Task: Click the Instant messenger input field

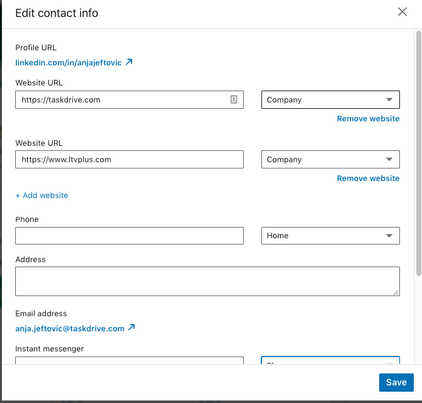Action: pos(129,360)
